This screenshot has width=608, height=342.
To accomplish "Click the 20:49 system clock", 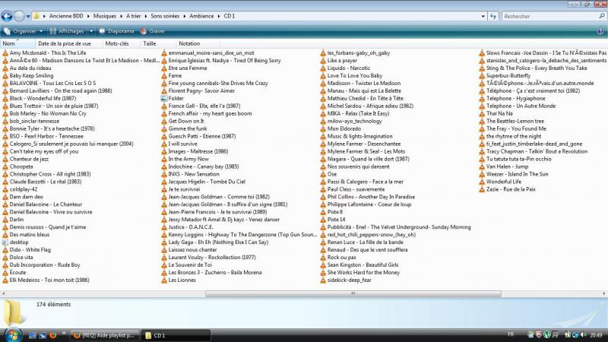I will pos(597,334).
